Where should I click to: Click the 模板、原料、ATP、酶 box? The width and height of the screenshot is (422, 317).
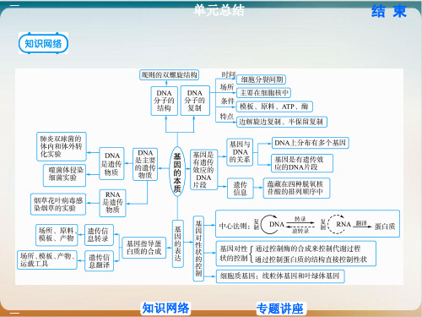tap(274, 107)
